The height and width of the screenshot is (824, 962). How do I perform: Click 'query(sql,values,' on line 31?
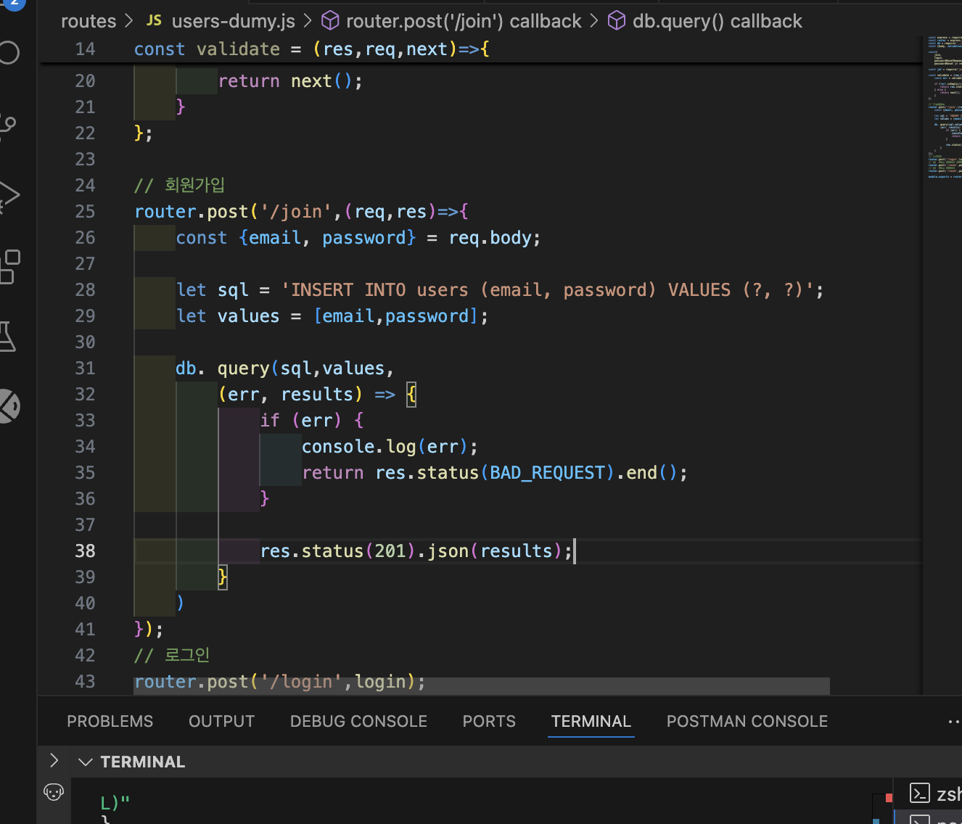click(305, 368)
